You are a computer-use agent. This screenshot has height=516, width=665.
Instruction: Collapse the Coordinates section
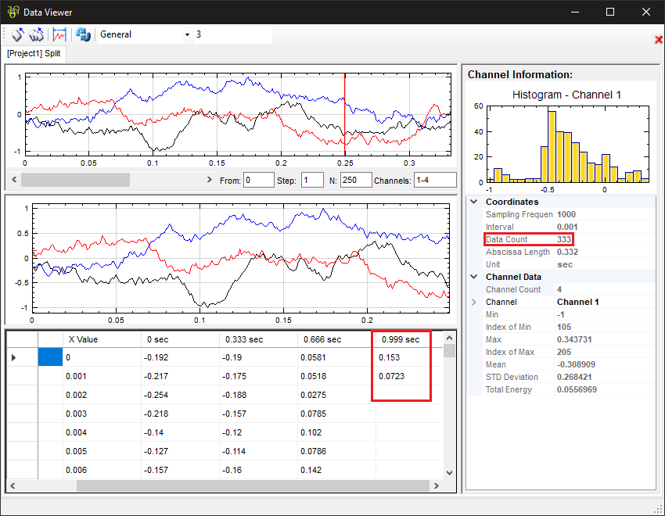474,202
